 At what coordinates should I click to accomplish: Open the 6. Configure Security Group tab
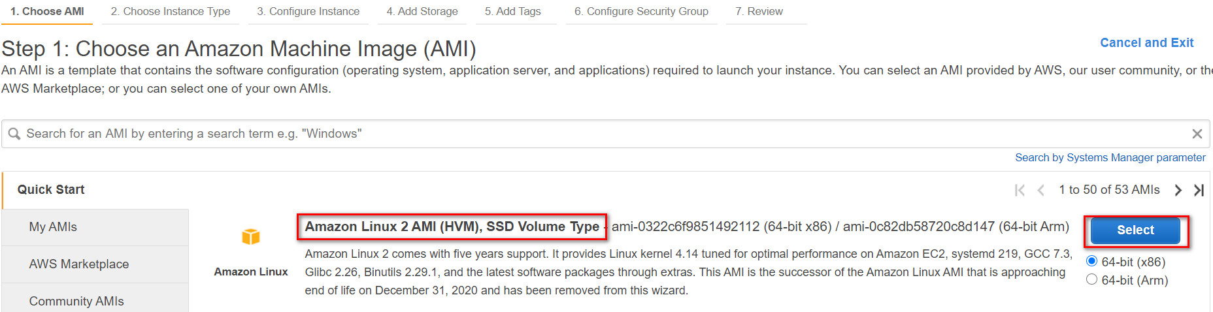pos(642,12)
